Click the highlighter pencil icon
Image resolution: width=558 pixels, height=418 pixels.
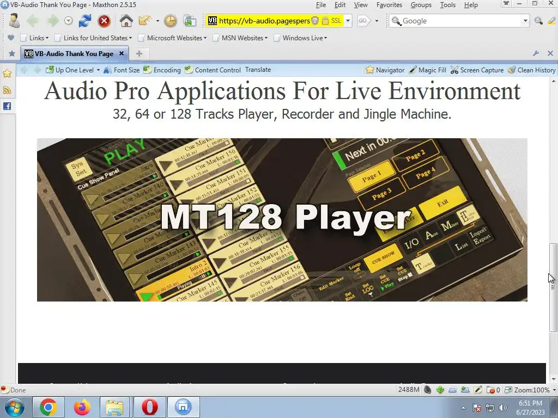[x=551, y=21]
